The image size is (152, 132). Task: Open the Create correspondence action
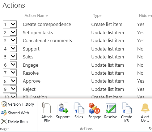(47, 25)
